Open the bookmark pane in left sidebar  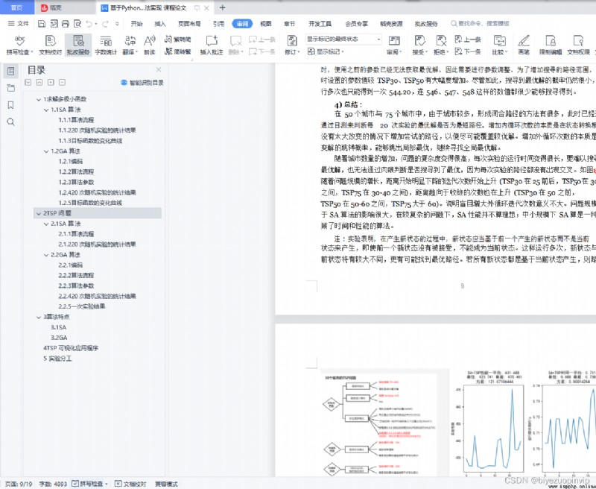[10, 105]
